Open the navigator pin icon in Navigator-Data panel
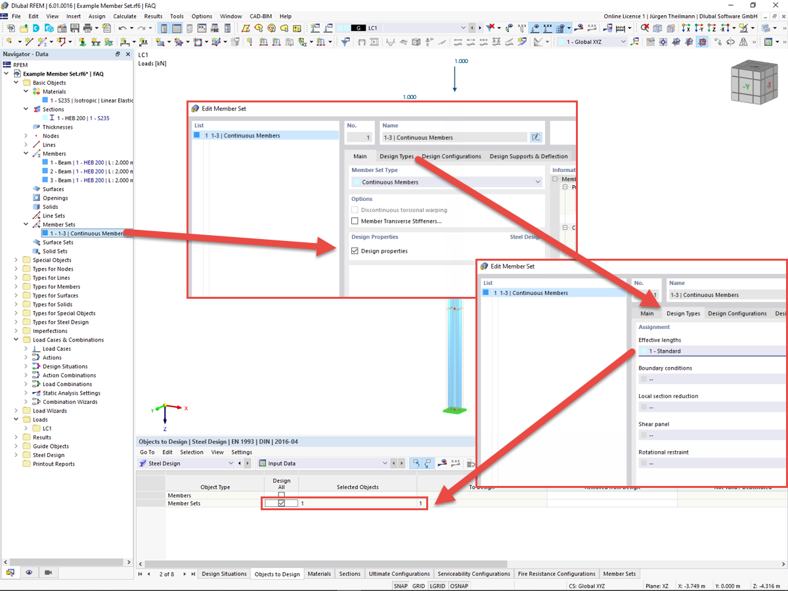The width and height of the screenshot is (788, 591). point(118,54)
